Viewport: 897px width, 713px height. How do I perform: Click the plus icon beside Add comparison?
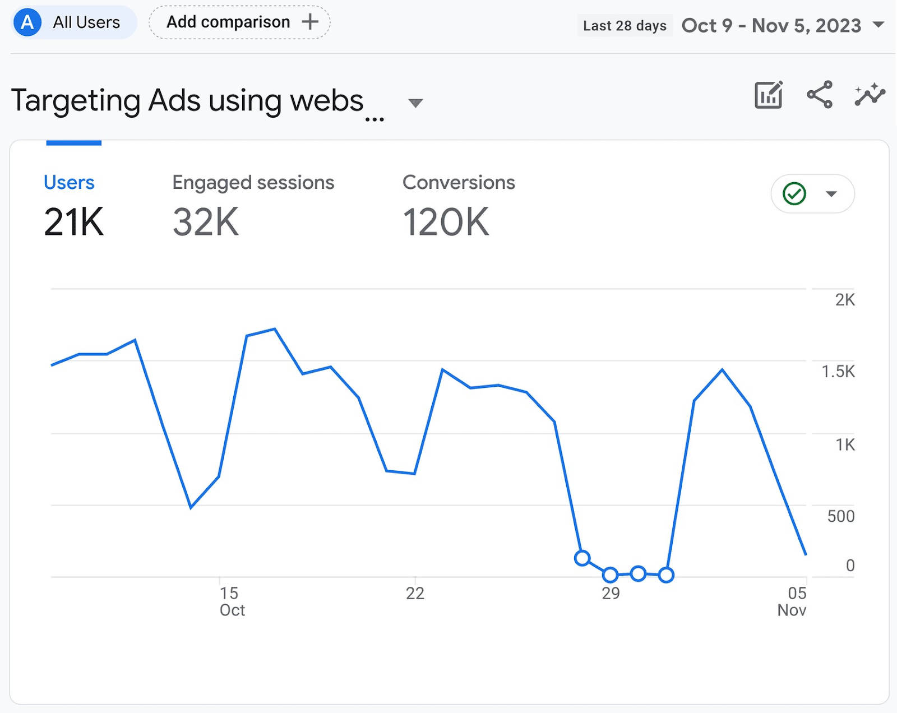tap(310, 22)
